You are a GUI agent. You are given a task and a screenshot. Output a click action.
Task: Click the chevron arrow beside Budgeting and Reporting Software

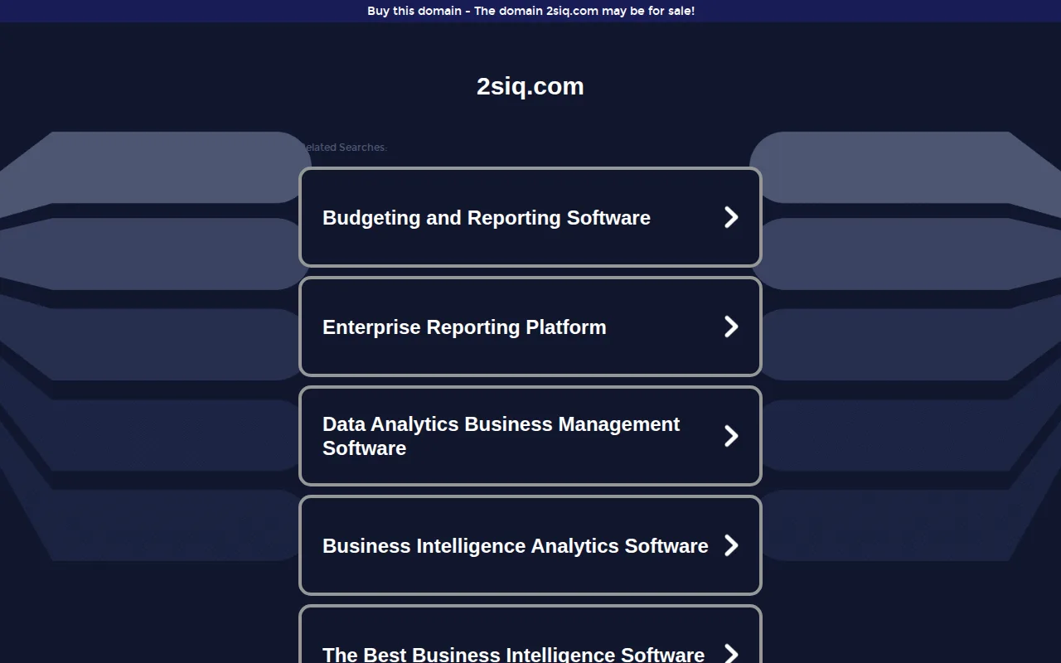pos(731,217)
